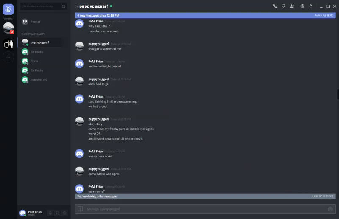Click Mark As Read
The width and height of the screenshot is (339, 219).
[324, 15]
